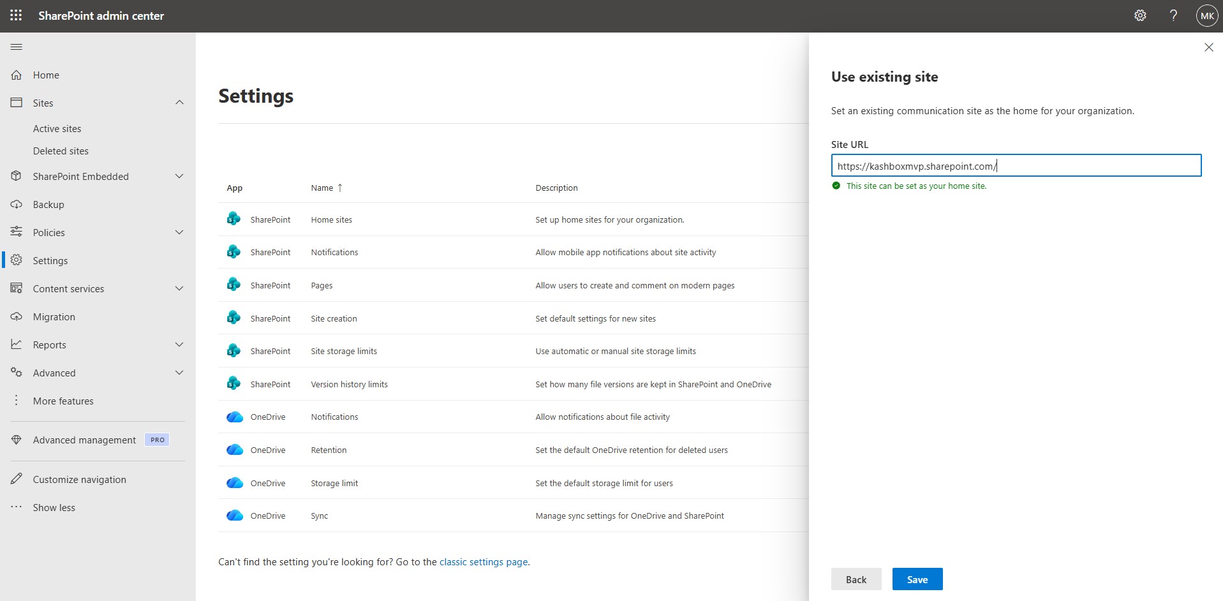Open More features in navigation

pos(63,401)
